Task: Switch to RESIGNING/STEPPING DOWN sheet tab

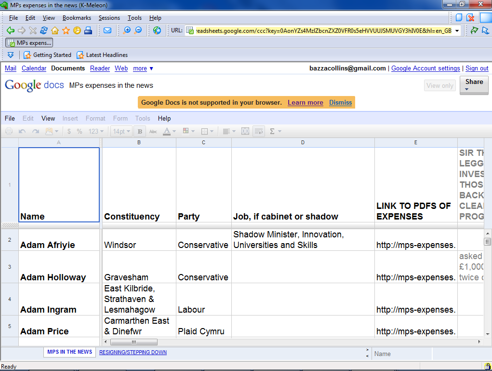Action: [133, 352]
